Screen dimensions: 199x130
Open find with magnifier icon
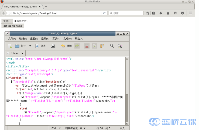pos(112,46)
